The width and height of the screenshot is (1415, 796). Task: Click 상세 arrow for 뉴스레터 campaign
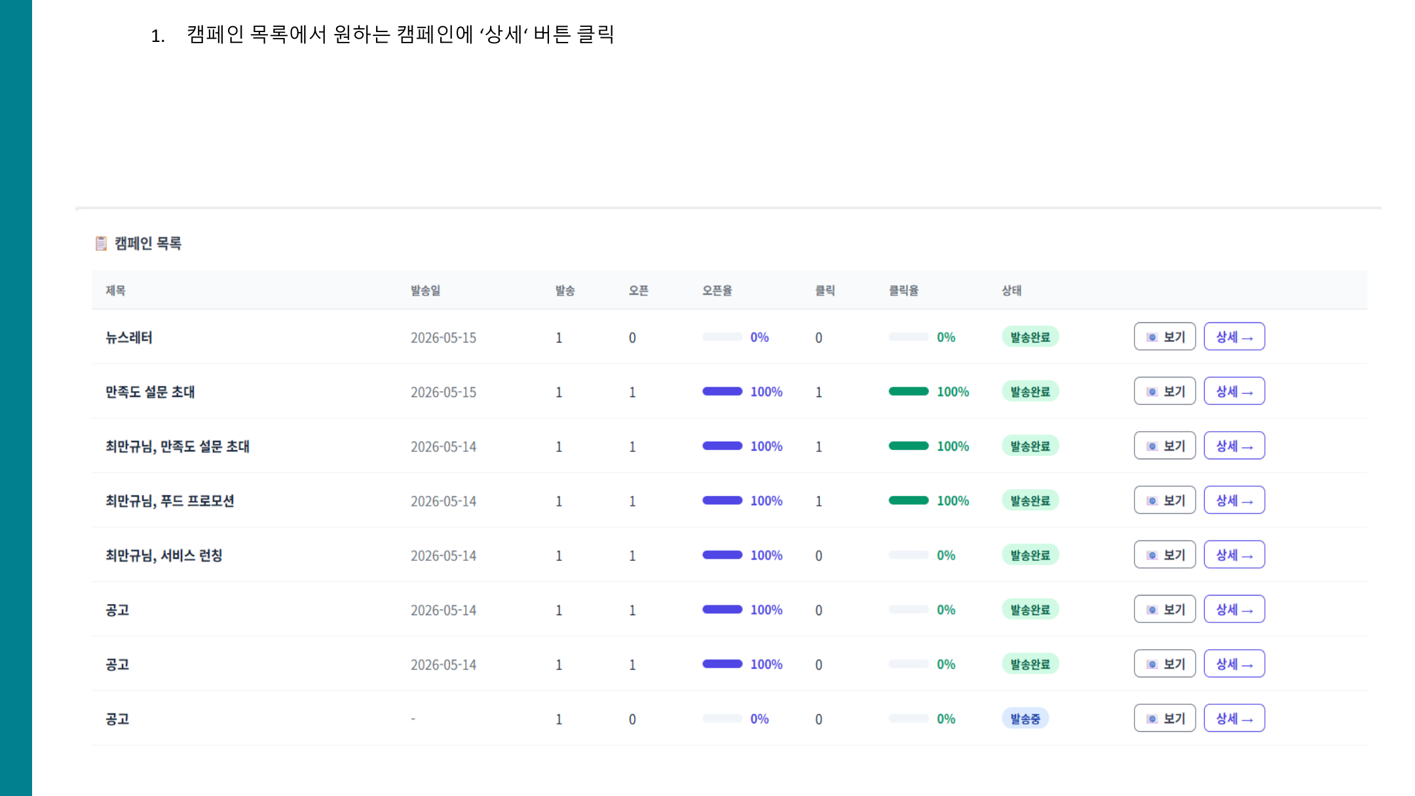1234,337
